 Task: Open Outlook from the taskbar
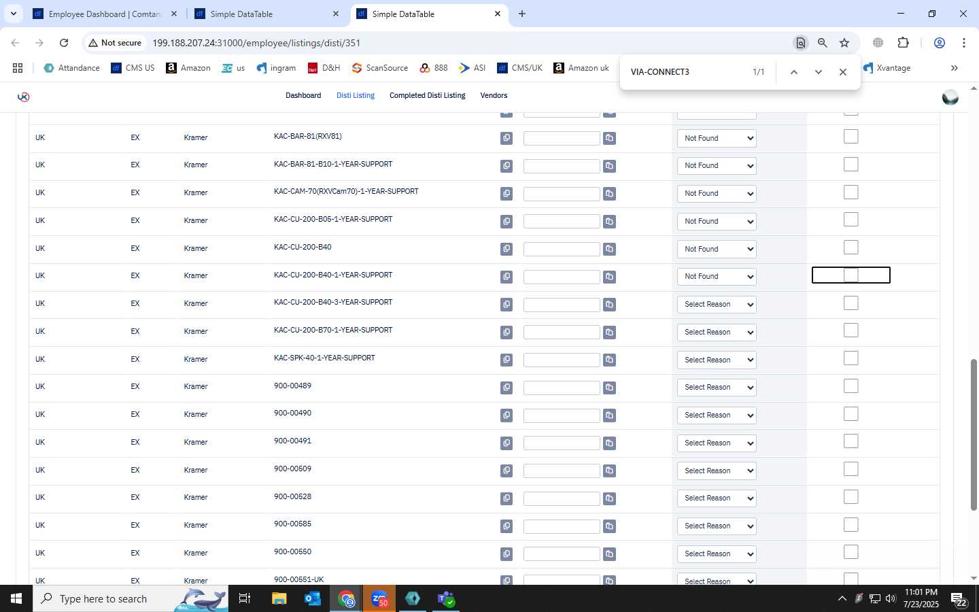tap(313, 598)
